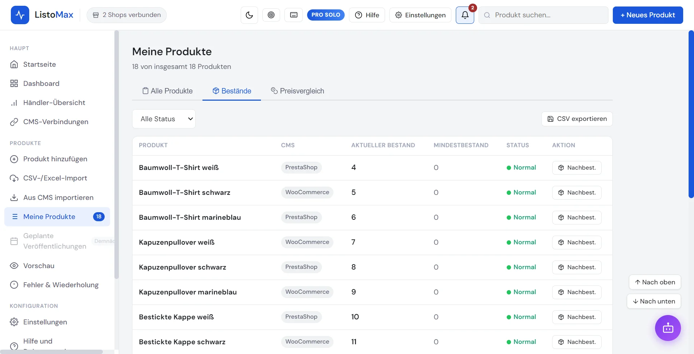This screenshot has width=694, height=354.
Task: Open Meine Produkte in the sidebar
Action: 57,217
